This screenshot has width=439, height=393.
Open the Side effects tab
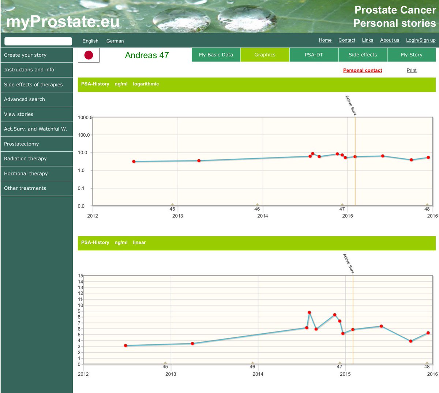tap(363, 55)
